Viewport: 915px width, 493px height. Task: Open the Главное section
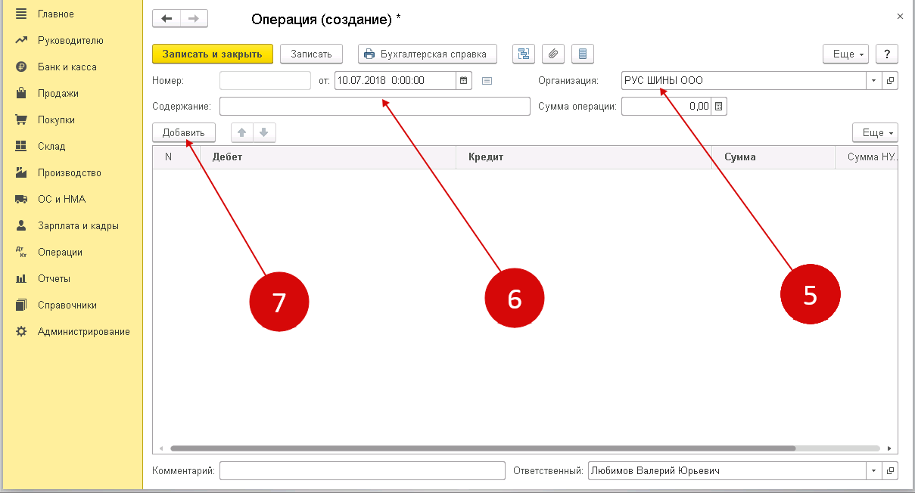coord(55,14)
